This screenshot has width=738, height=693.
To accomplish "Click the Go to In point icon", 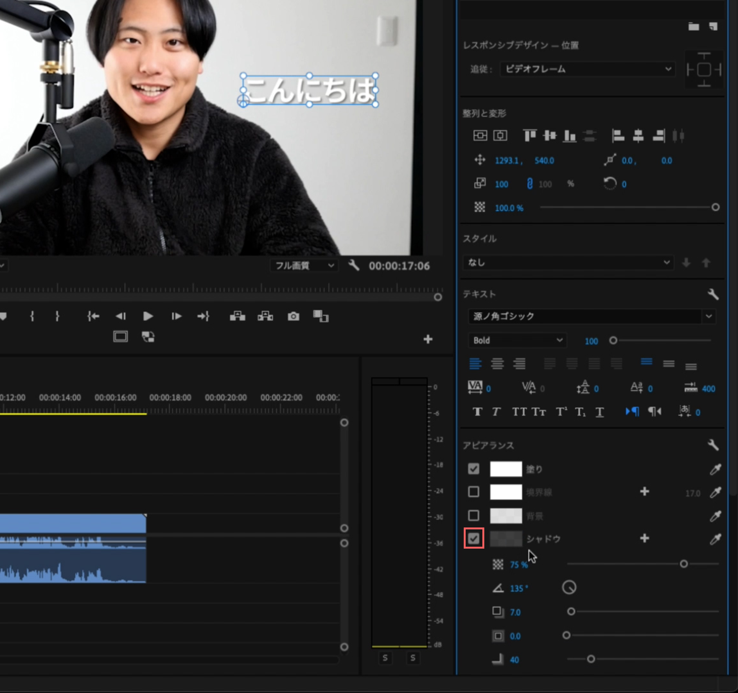I will (93, 316).
